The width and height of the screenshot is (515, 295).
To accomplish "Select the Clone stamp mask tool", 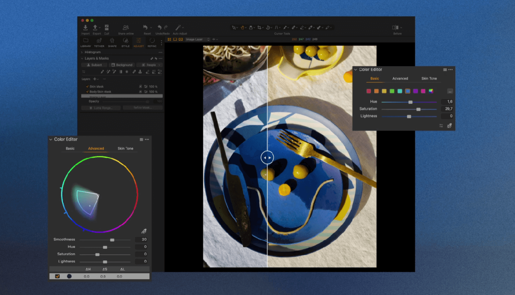I will (x=140, y=72).
